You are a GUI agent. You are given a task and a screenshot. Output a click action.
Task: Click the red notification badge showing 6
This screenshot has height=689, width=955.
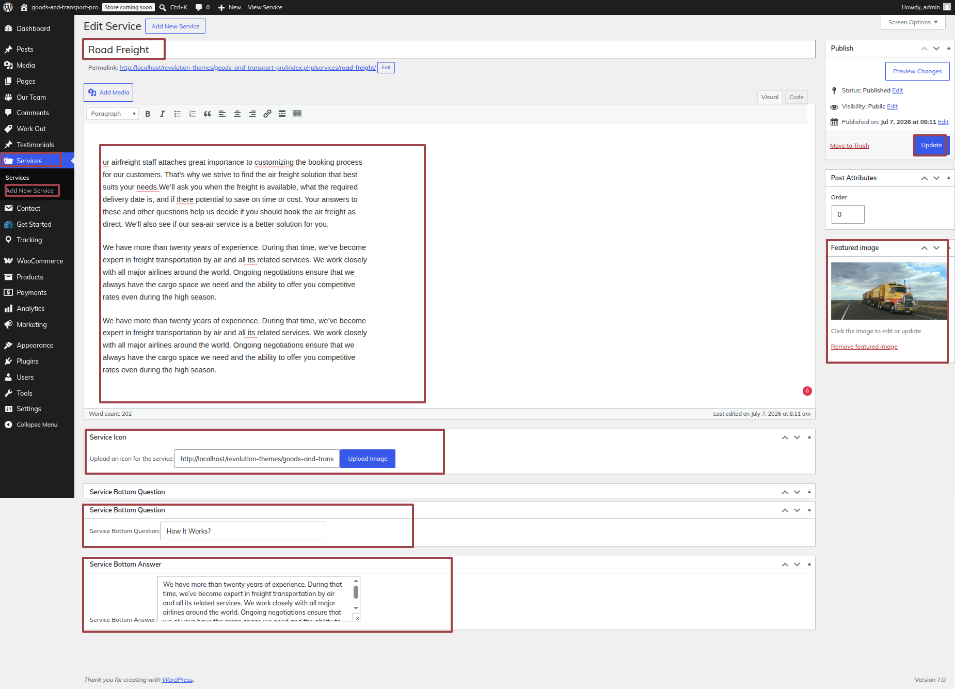807,391
